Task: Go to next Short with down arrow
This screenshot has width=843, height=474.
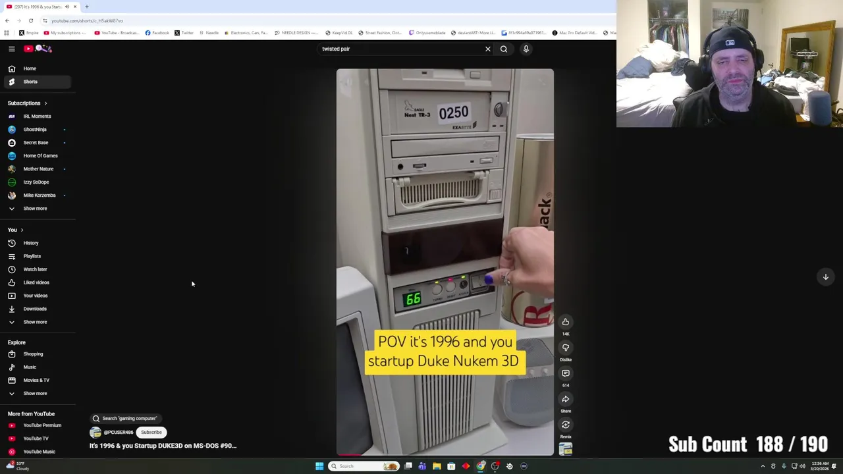Action: point(825,277)
